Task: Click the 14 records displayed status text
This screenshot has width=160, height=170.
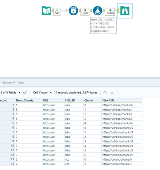Action: point(76,93)
